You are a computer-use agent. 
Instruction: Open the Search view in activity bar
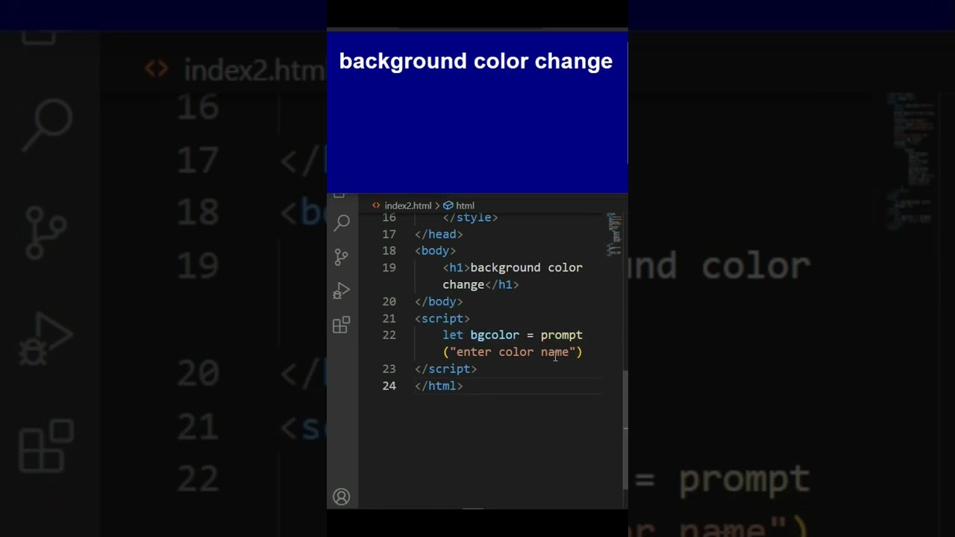(x=342, y=222)
